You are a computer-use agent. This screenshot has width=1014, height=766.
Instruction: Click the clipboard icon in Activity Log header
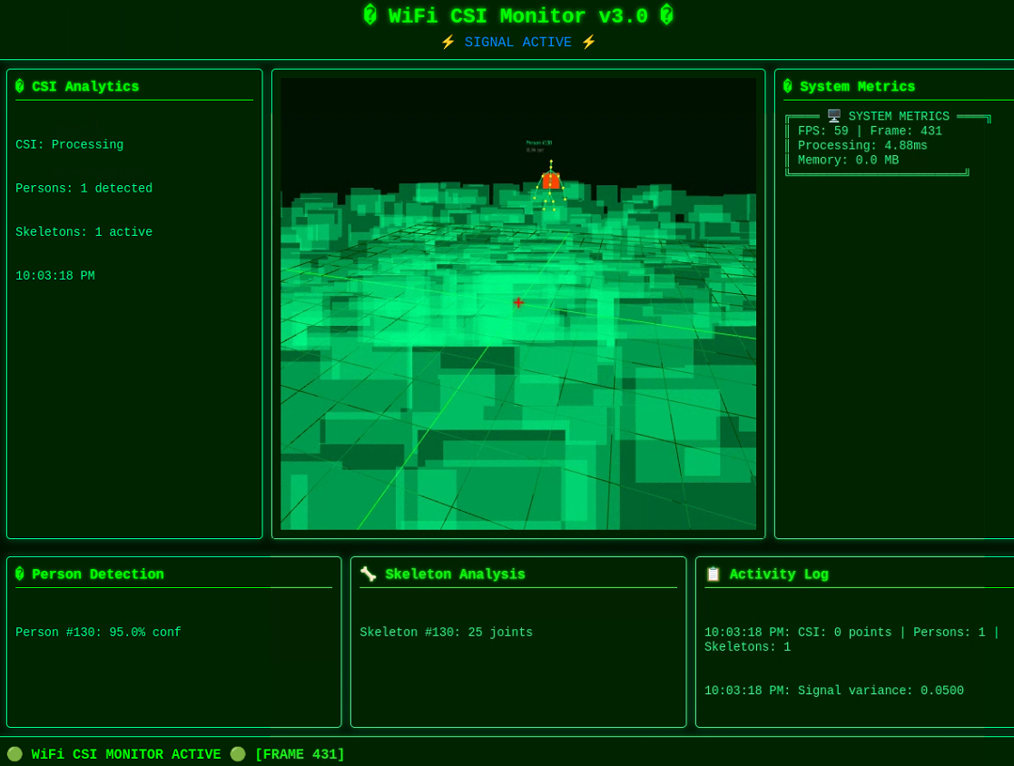pos(713,574)
